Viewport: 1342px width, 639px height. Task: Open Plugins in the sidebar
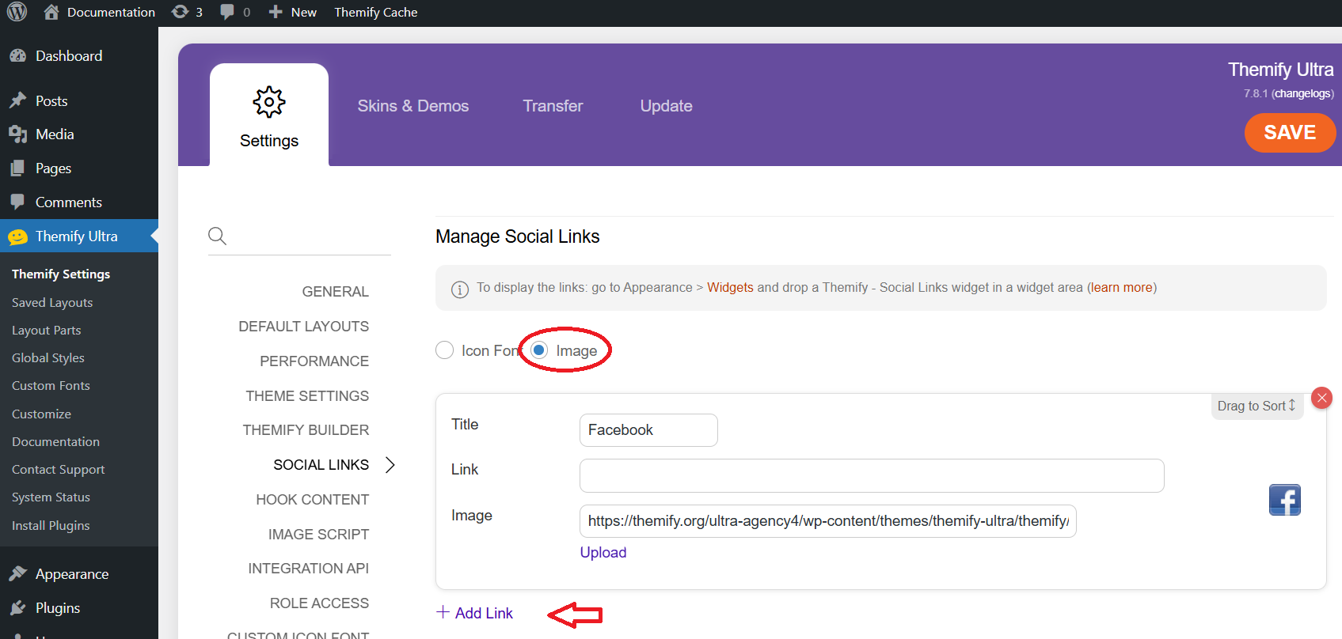58,608
